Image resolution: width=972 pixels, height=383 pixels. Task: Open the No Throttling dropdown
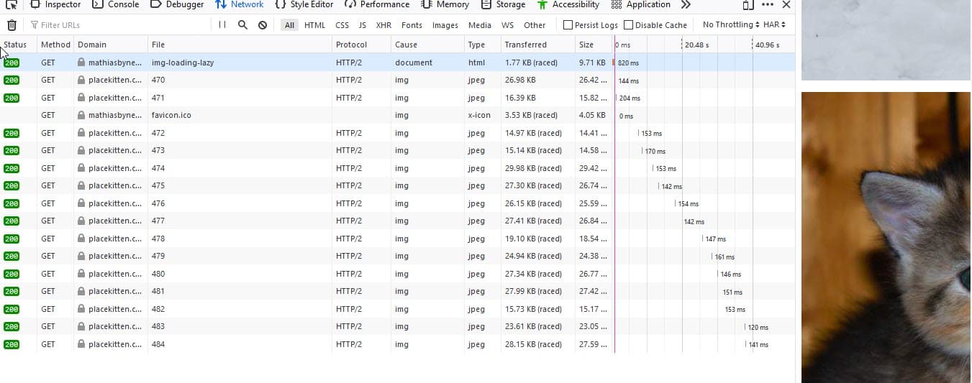(x=730, y=25)
